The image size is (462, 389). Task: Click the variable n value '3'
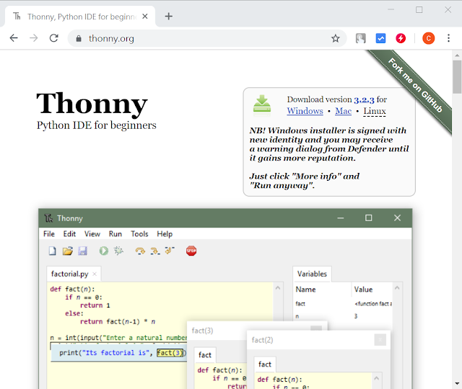coord(356,316)
